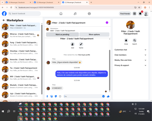
Task: Open the Friends icon in top navigation
Action: coord(75,14)
